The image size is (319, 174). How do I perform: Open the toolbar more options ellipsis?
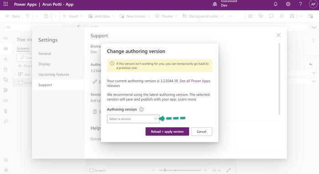coord(230,16)
